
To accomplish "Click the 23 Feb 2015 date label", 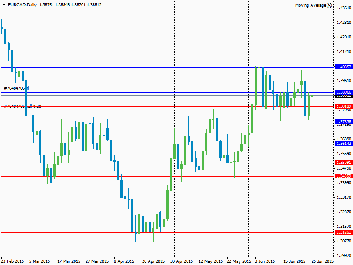I will [x=12, y=261].
